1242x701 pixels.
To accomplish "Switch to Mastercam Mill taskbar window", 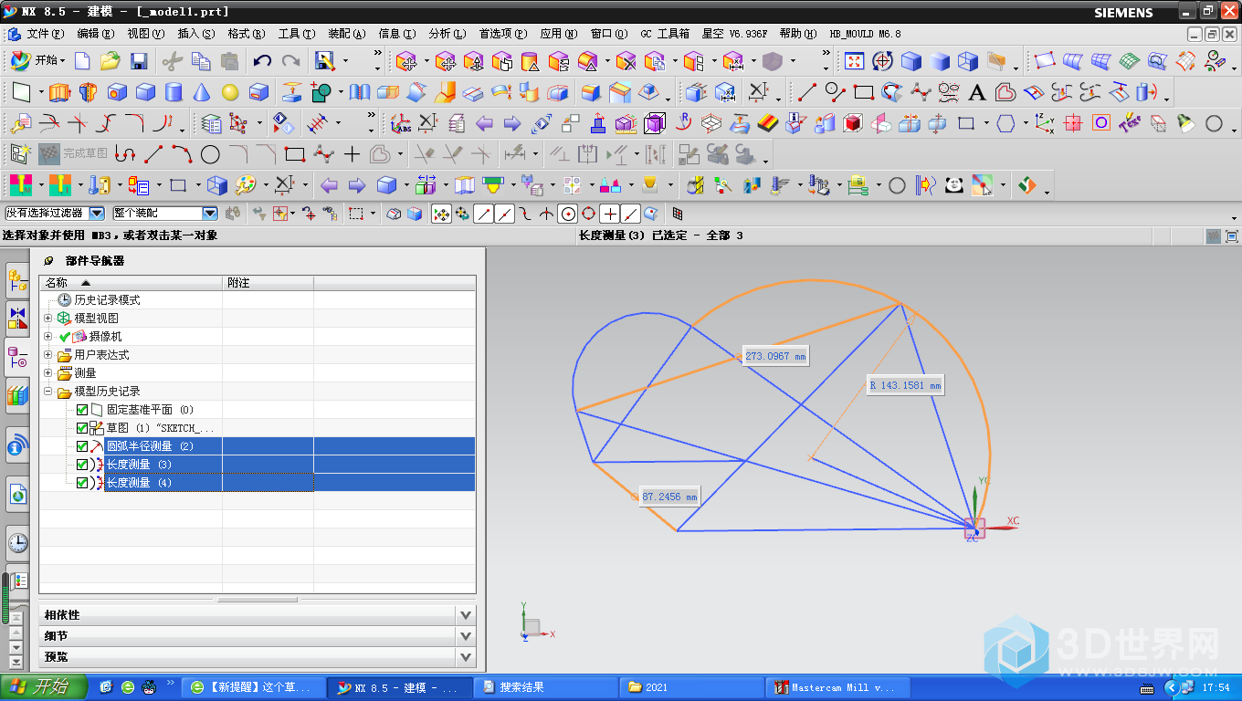I will pos(837,687).
